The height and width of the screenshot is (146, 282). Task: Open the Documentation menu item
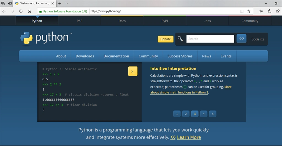tap(116, 56)
